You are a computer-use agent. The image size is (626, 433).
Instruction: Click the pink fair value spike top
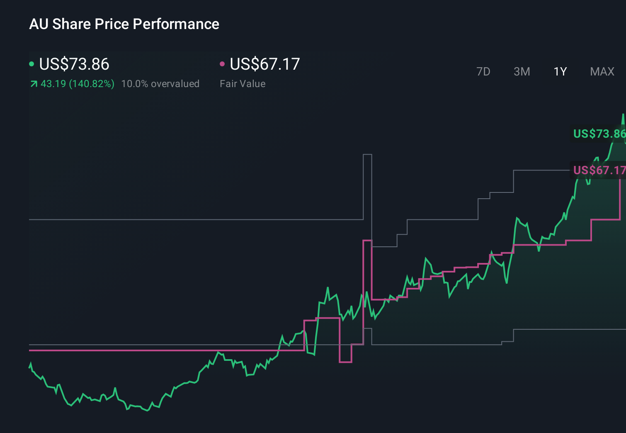tap(367, 241)
